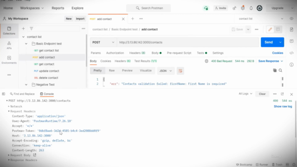Switch to the Authorization tab

pos(115,53)
